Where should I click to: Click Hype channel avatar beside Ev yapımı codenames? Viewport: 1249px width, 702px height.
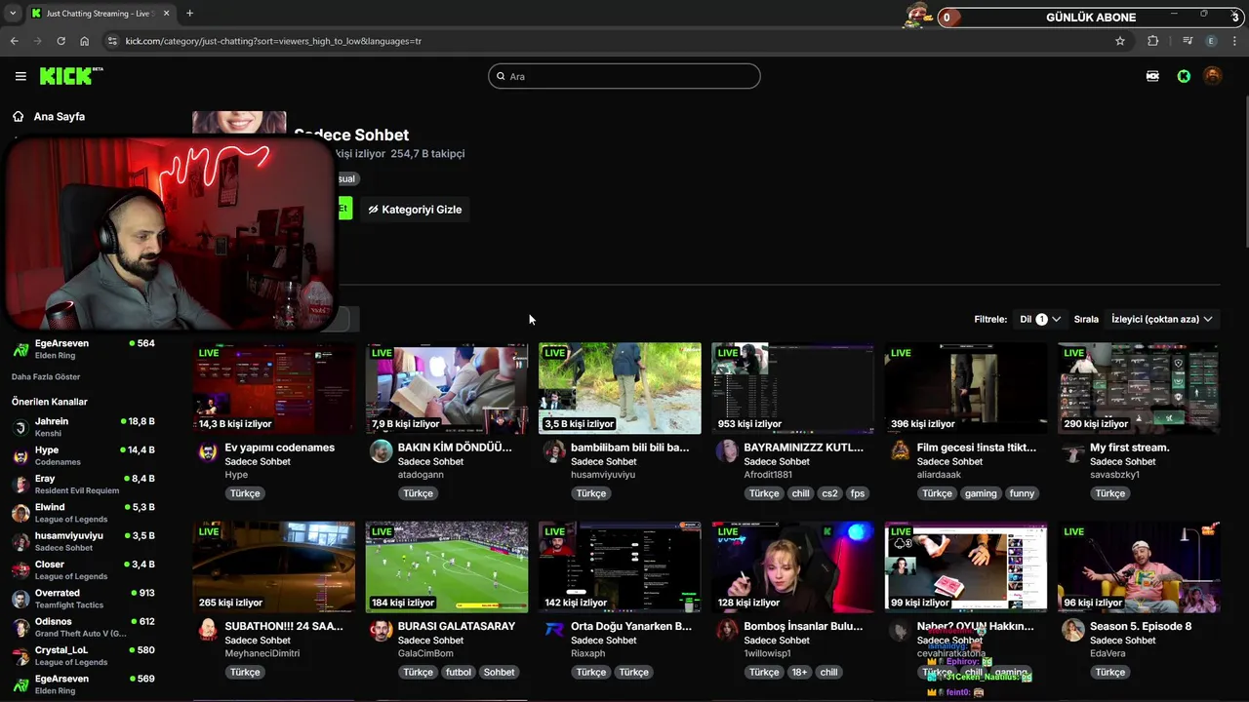coord(207,451)
